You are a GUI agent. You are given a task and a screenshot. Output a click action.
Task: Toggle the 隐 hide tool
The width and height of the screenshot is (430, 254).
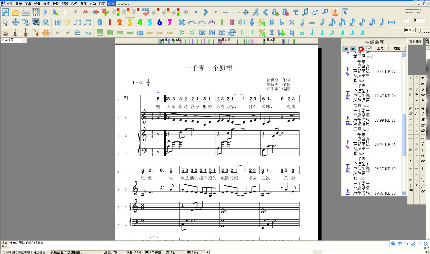(35, 22)
